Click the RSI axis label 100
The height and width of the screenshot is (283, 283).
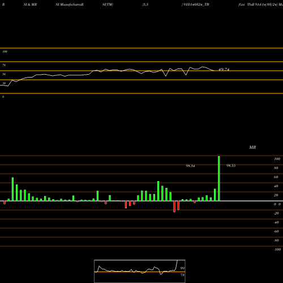(5, 52)
